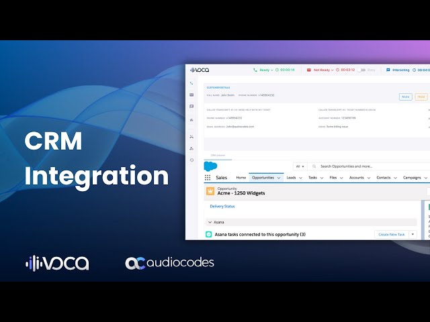Click the Acme - 1250 Widgets title
The image size is (430, 322).
point(241,193)
